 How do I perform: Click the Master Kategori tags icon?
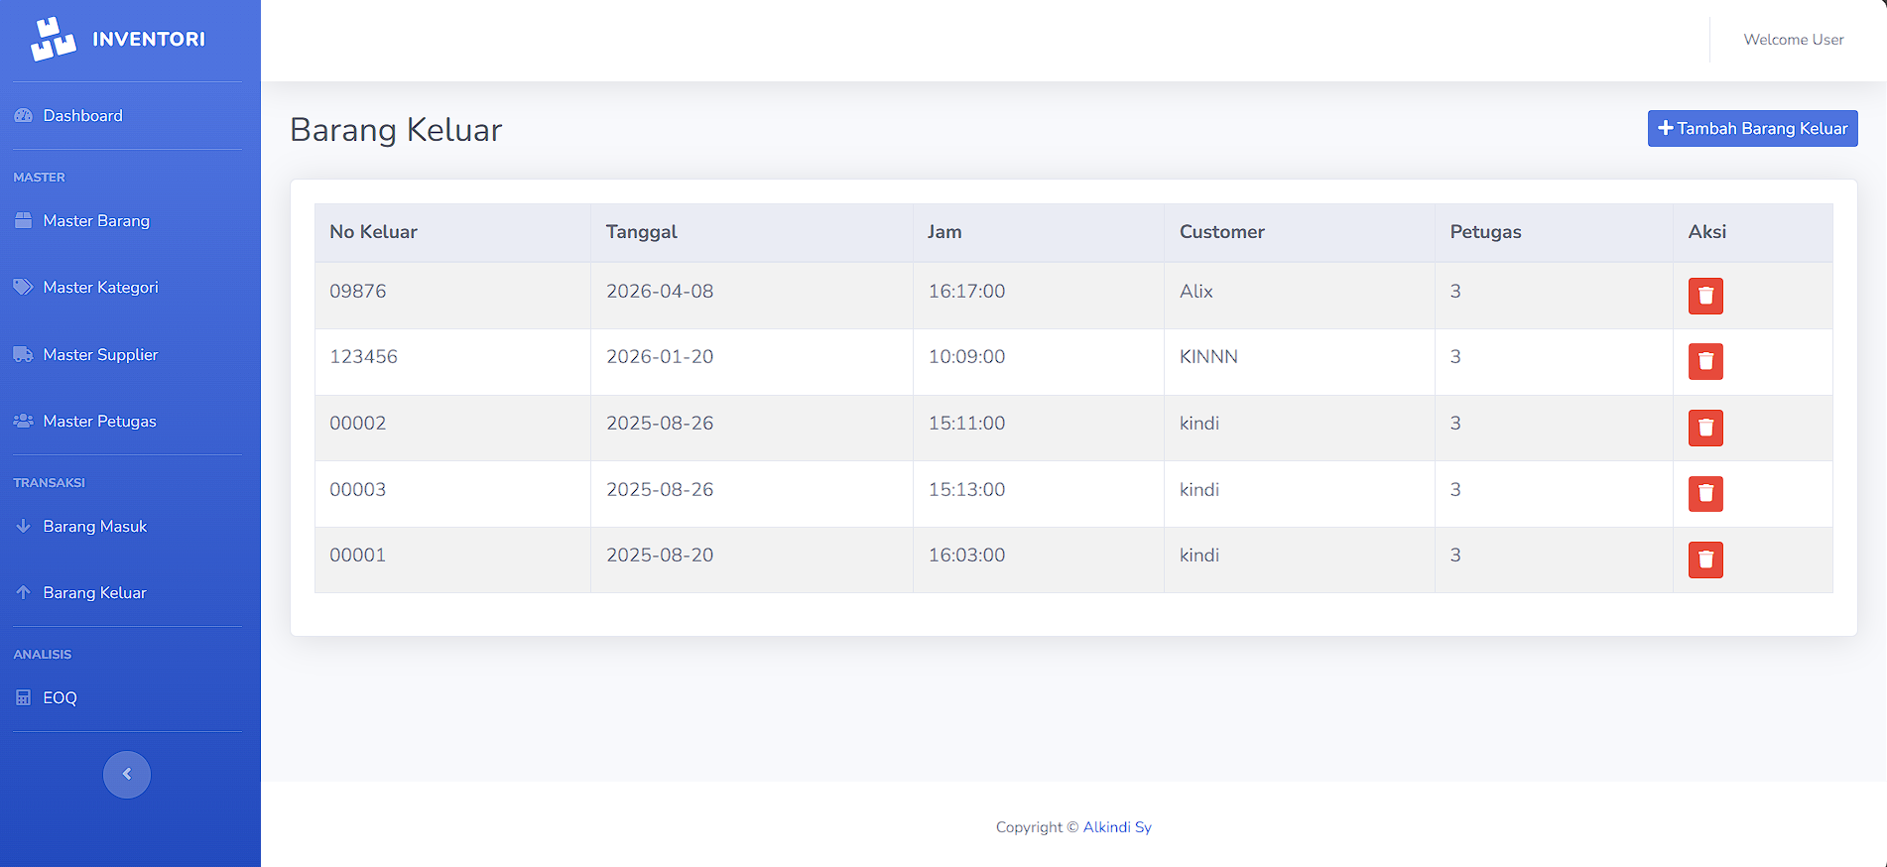[x=24, y=287]
